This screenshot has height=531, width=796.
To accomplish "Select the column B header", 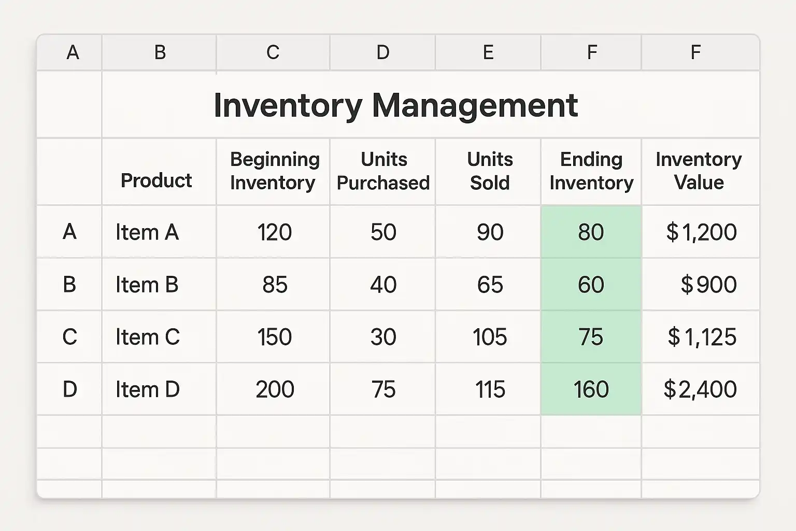I will click(160, 52).
